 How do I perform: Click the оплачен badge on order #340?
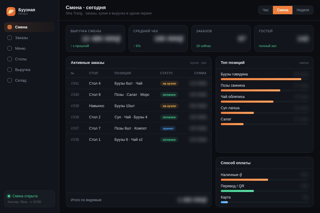click(x=169, y=95)
